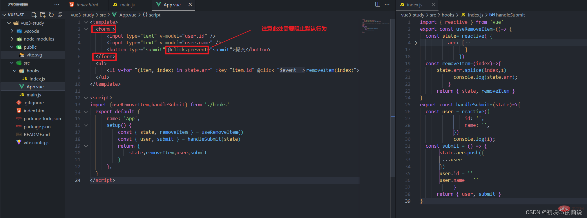Unfold the collapsed arr array at line 4
The height and width of the screenshot is (218, 587).
tap(416, 43)
